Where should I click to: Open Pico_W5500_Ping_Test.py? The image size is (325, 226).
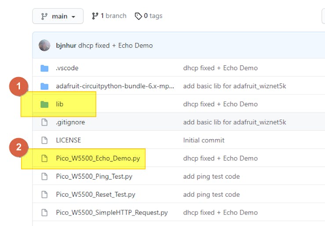94,176
